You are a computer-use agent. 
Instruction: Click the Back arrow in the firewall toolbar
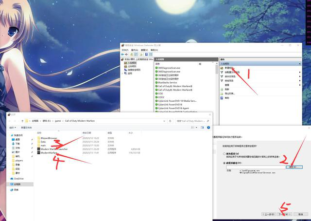pos(122,54)
